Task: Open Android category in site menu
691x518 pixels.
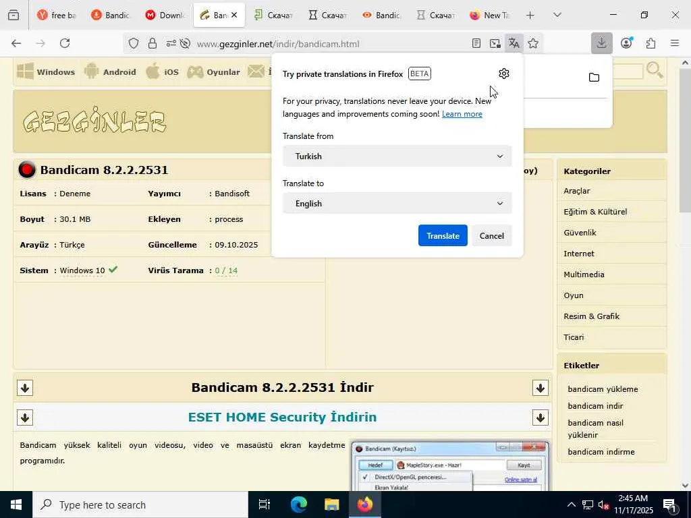Action: point(110,71)
